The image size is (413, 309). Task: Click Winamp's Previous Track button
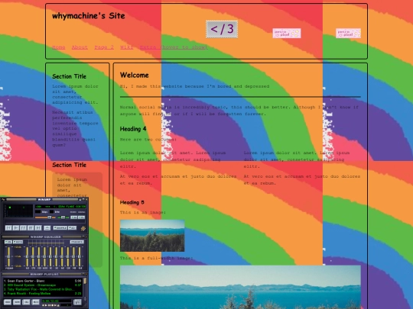pyautogui.click(x=8, y=228)
